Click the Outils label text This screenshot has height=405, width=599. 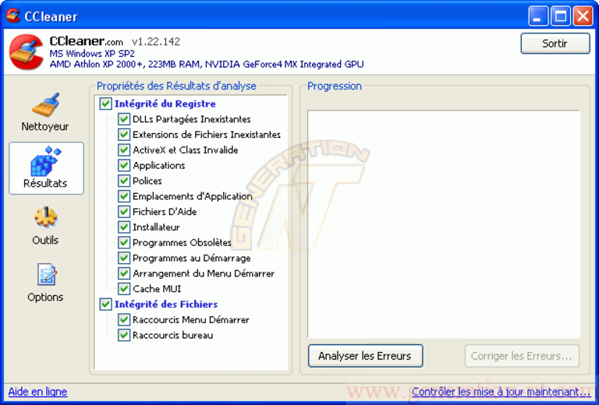(45, 240)
